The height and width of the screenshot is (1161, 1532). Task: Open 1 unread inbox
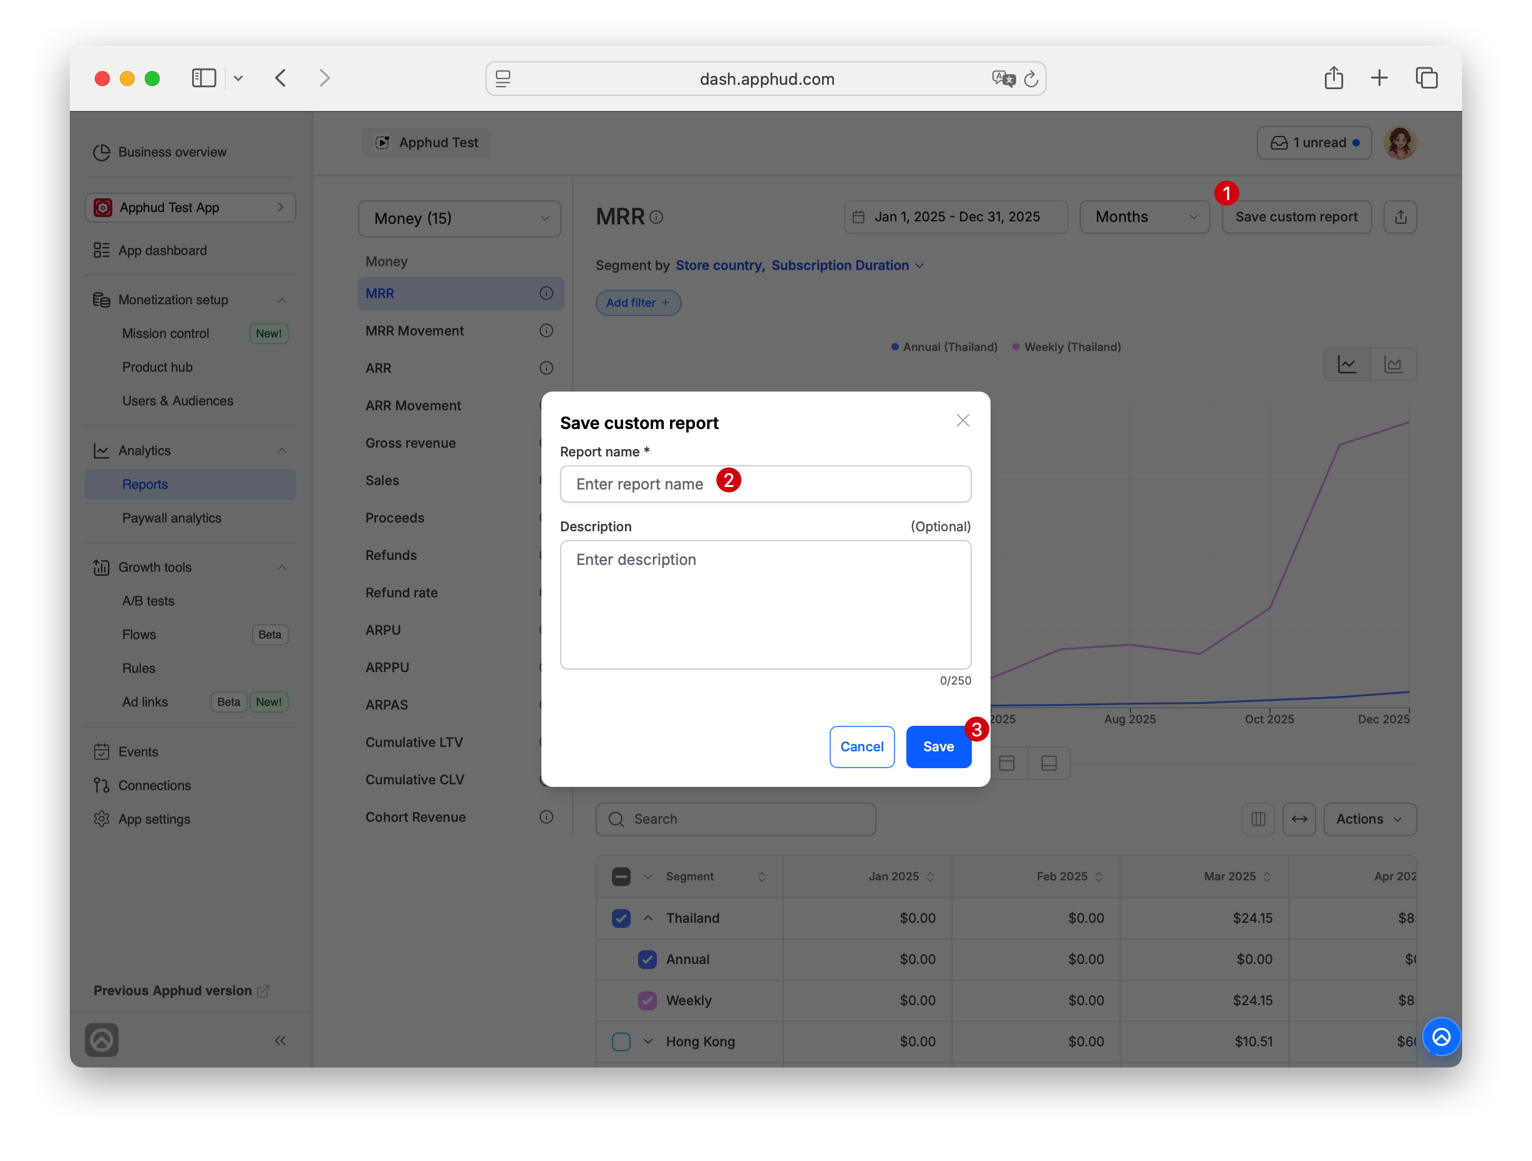tap(1314, 143)
